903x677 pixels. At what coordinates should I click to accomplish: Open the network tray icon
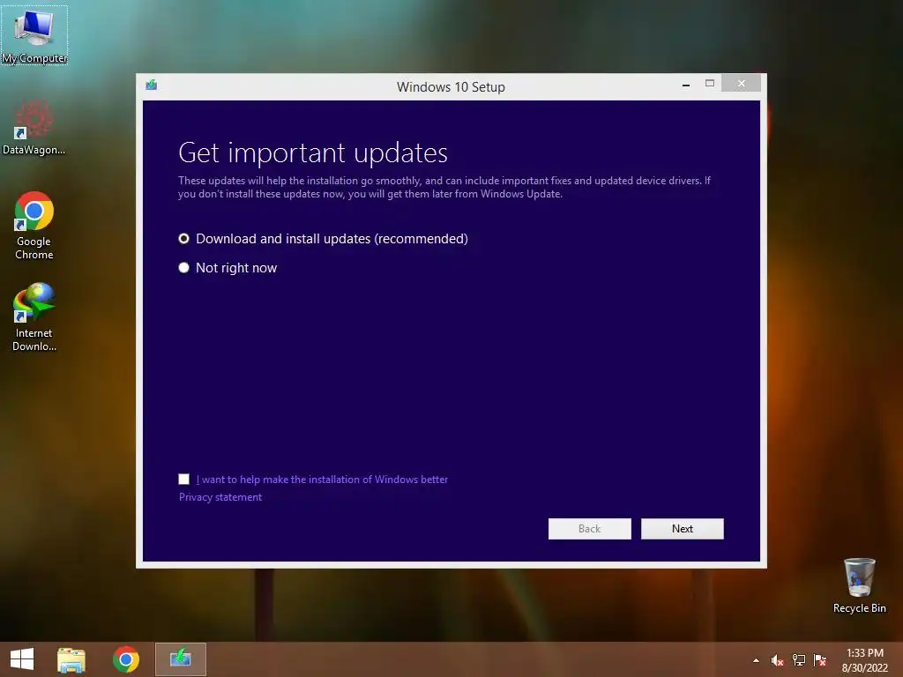pos(799,660)
